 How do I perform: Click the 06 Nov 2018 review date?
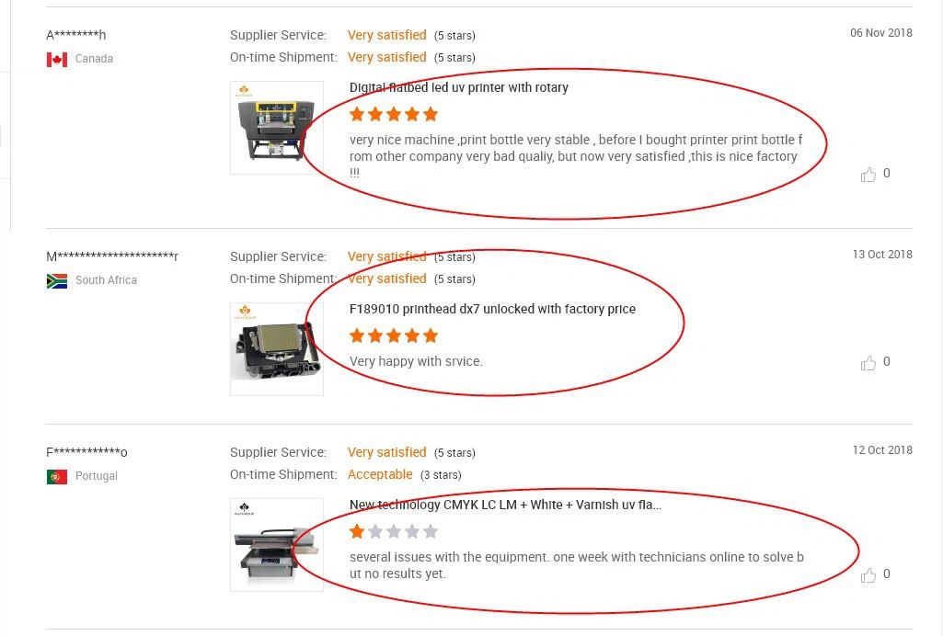point(881,33)
